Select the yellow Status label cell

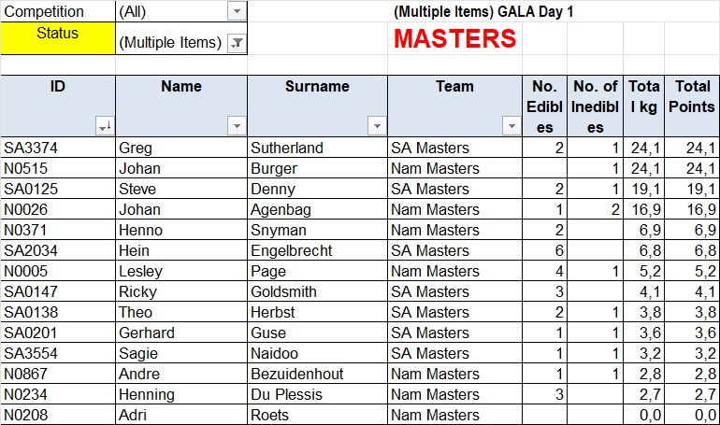tap(58, 38)
